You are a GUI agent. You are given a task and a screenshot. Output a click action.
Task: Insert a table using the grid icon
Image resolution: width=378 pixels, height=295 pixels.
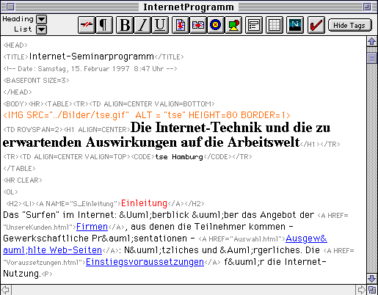[275, 25]
